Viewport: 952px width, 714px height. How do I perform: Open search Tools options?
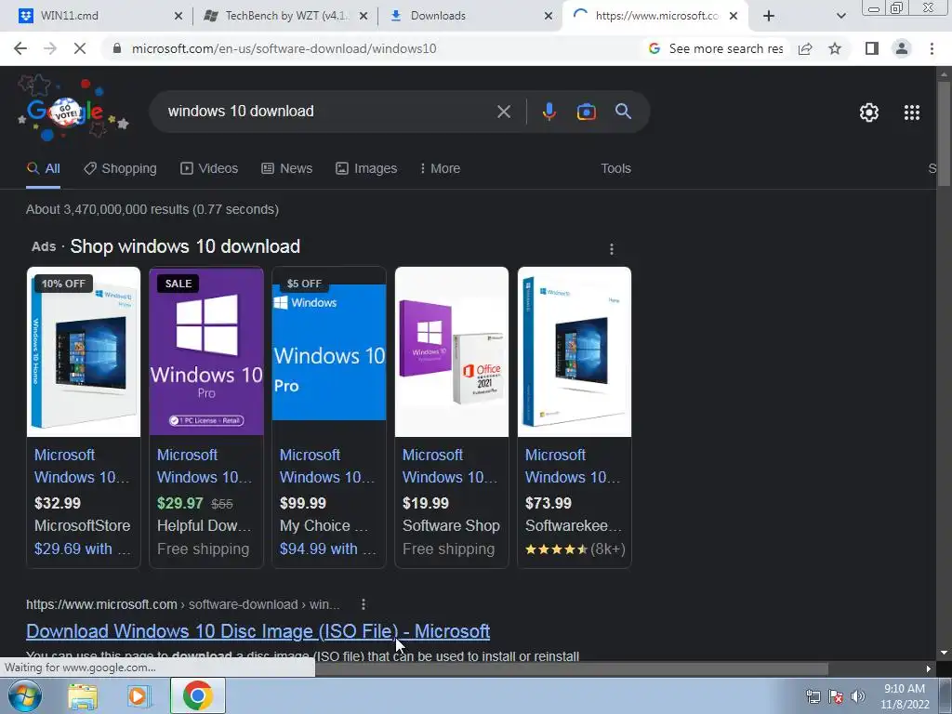click(615, 169)
